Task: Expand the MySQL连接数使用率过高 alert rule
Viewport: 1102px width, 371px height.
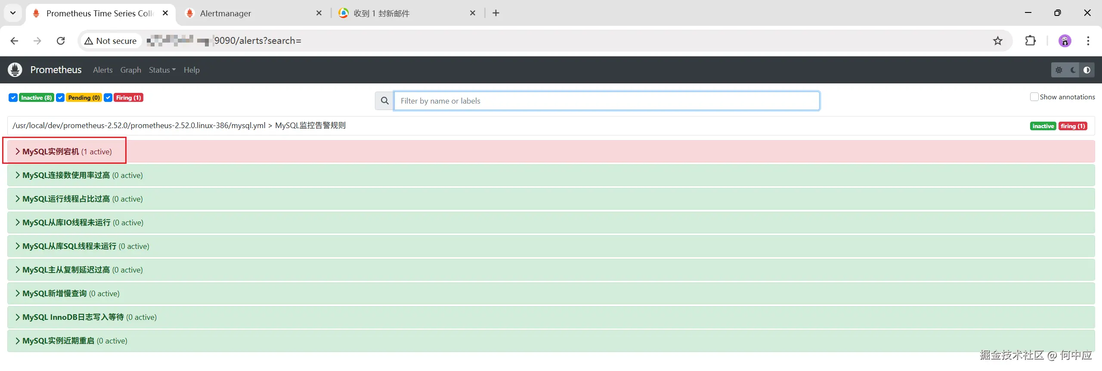Action: pyautogui.click(x=551, y=175)
